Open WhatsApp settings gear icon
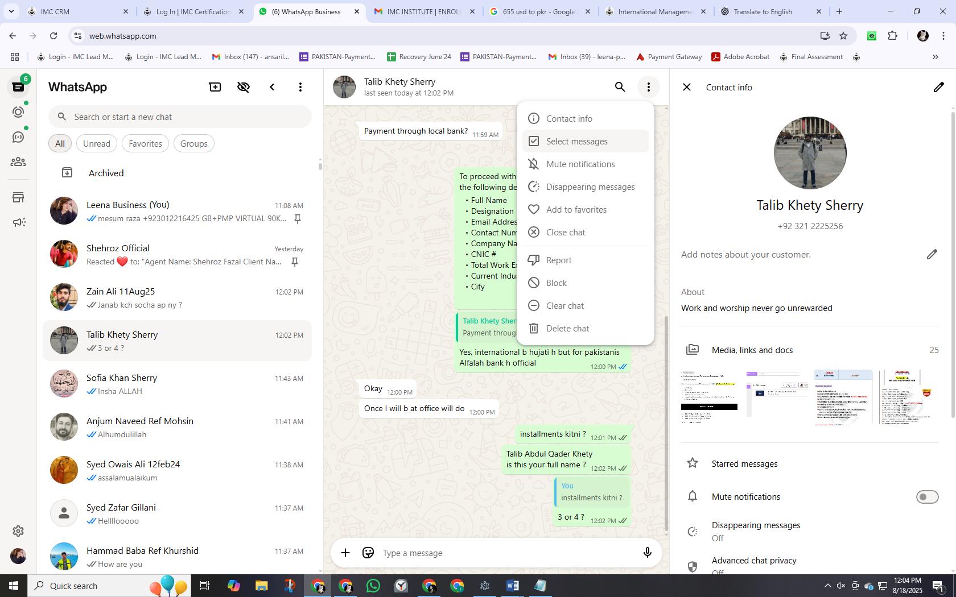956x597 pixels. [18, 531]
